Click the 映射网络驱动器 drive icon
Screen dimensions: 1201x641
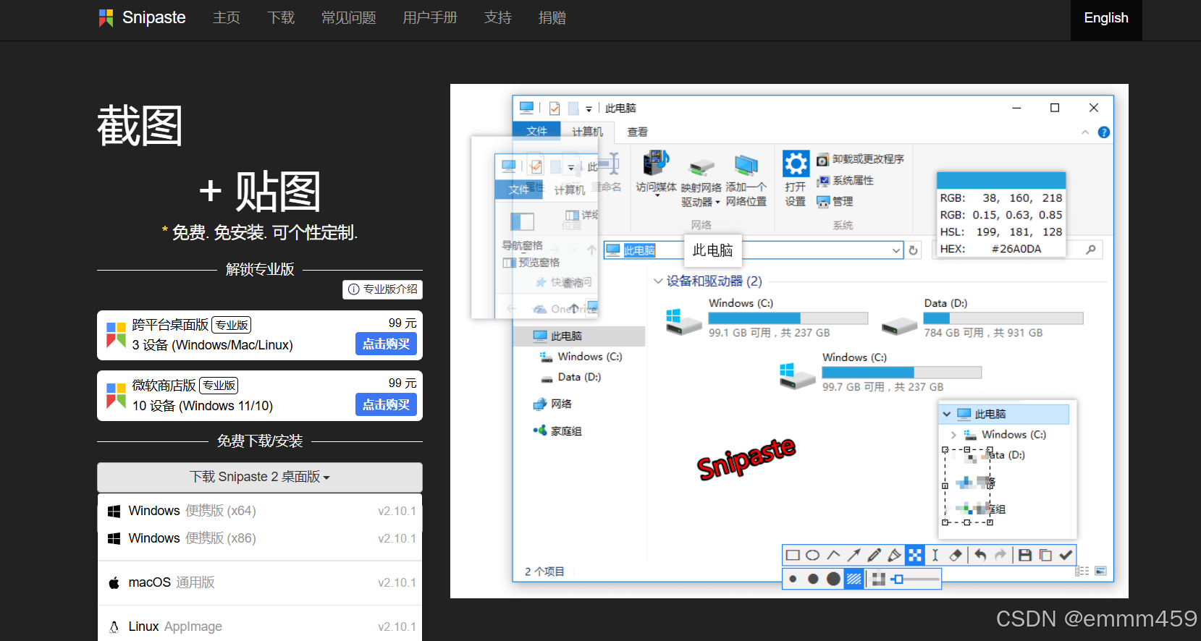701,168
